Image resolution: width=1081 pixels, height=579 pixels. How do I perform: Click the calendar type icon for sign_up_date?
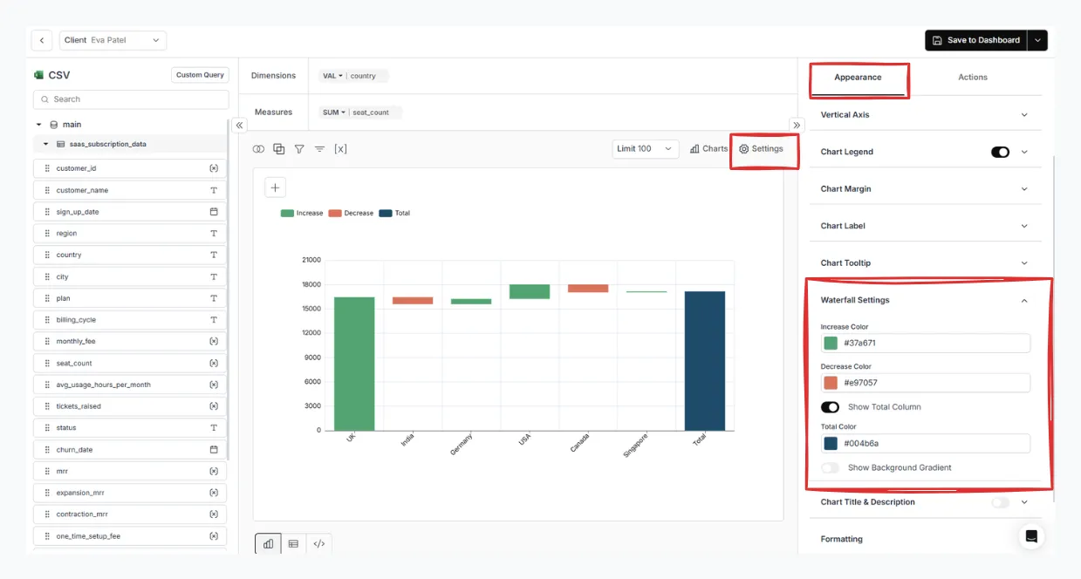point(214,212)
